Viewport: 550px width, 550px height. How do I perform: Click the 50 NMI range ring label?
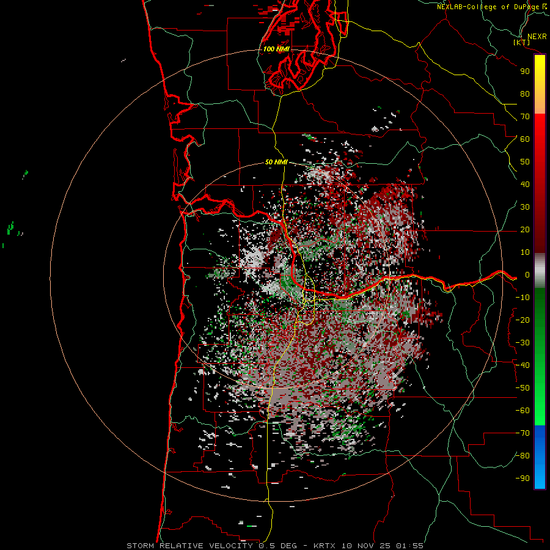[x=276, y=162]
